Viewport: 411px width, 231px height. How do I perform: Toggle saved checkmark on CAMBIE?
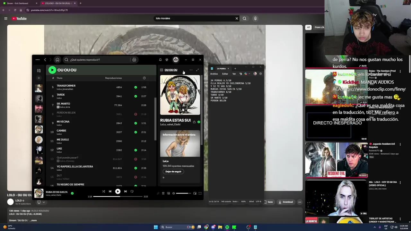136,132
